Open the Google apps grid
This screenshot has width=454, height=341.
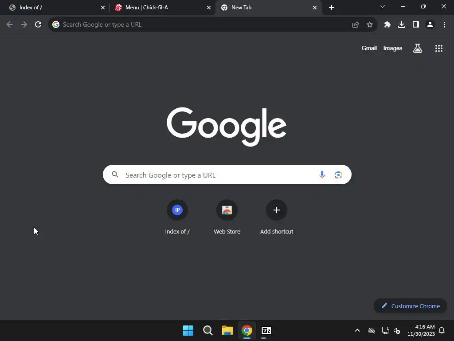pos(439,48)
